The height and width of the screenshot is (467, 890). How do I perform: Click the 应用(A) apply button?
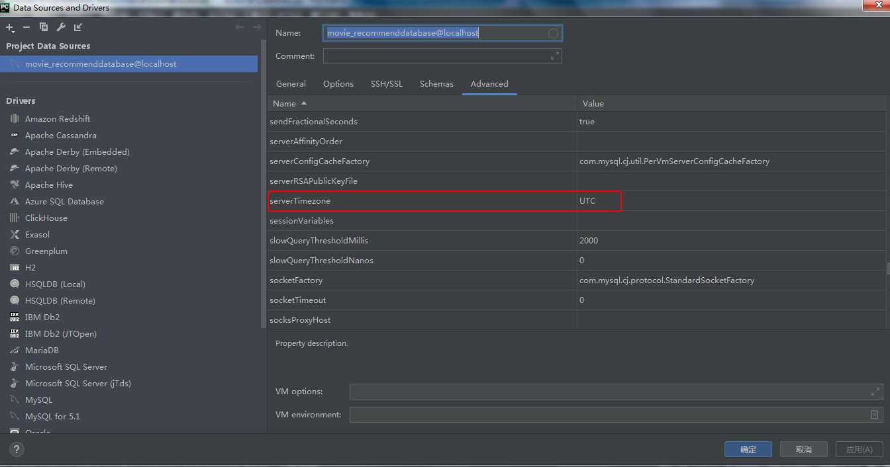point(859,449)
